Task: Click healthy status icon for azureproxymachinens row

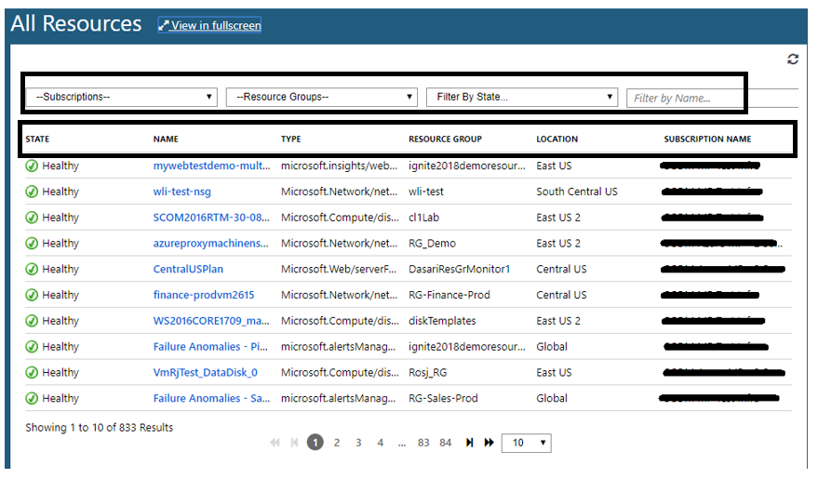Action: pos(32,244)
